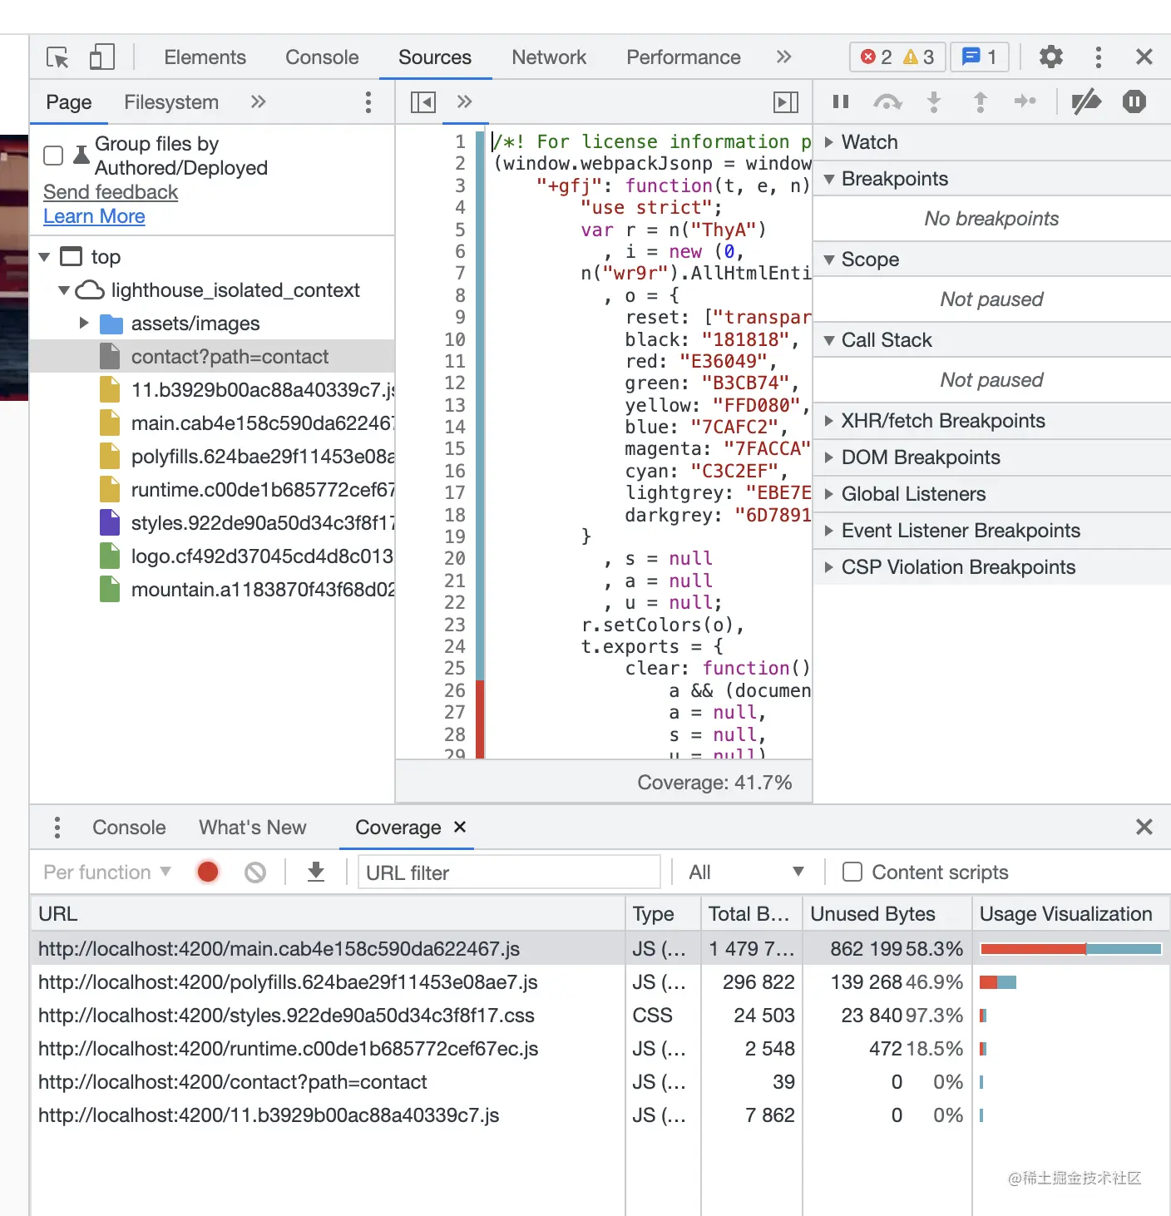The image size is (1171, 1216).
Task: Select the Filesystem navigator tab
Action: point(171,102)
